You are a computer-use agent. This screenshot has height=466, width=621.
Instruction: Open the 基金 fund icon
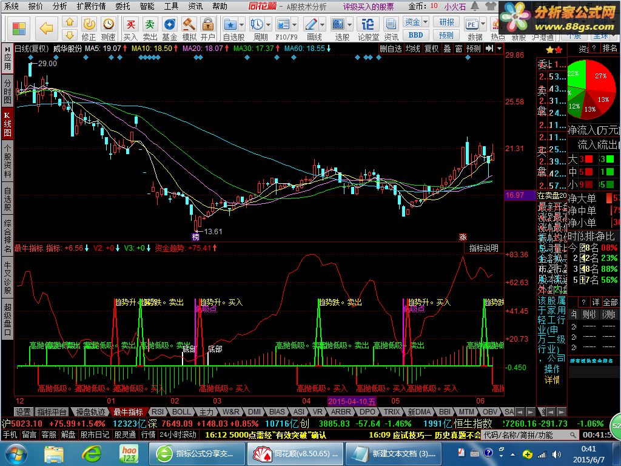tap(170, 29)
